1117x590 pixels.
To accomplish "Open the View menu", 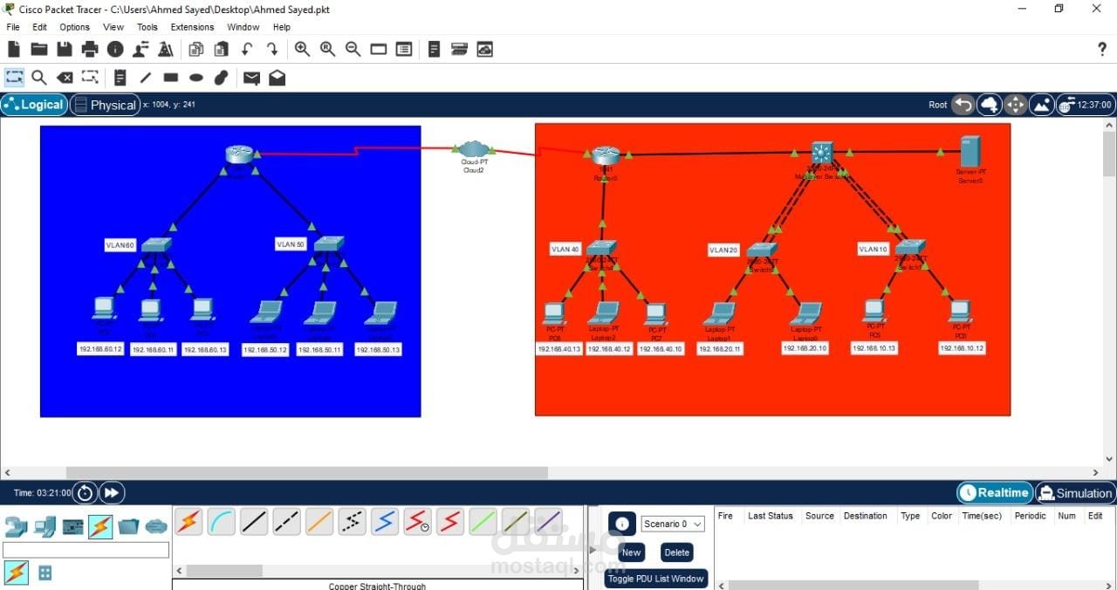I will coord(113,27).
